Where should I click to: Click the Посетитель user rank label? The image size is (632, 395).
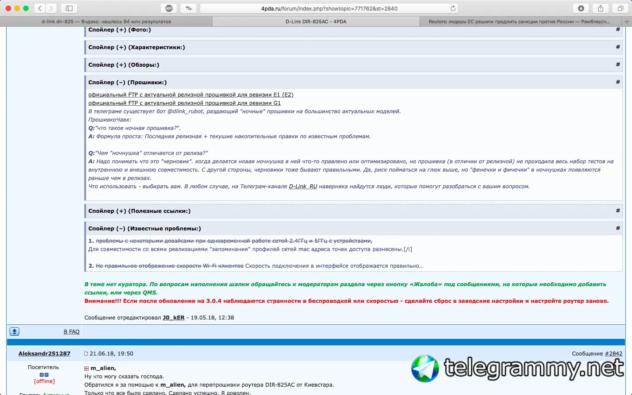(x=43, y=367)
